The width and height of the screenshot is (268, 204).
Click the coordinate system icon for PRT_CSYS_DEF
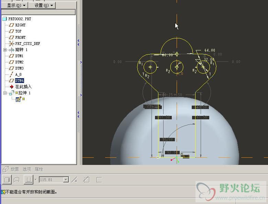tap(11, 44)
